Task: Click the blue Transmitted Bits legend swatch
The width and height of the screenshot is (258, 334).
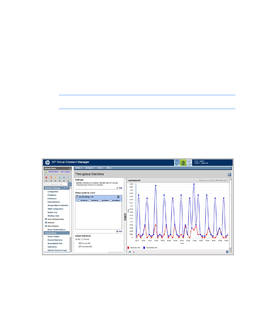Action: [144, 248]
